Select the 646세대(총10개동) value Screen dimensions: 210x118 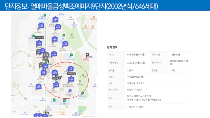[x=136, y=55]
